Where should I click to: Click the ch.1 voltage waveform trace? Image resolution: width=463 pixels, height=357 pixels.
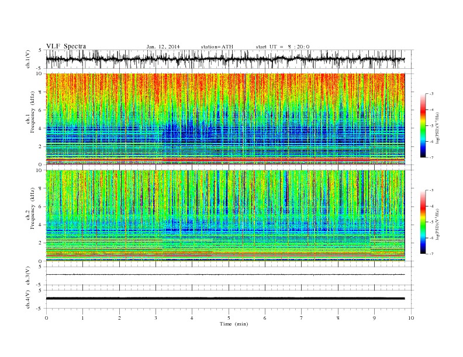coord(225,59)
